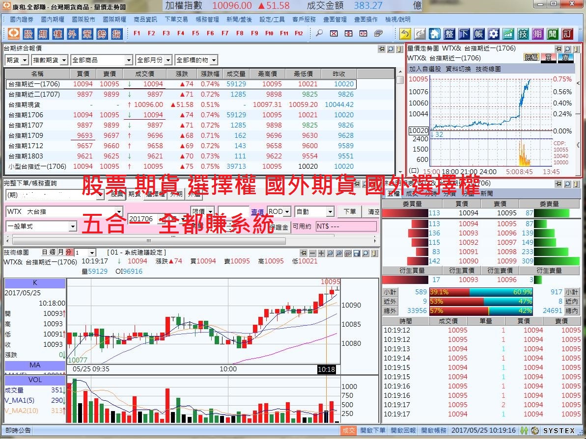This screenshot has width=586, height=439.
Task: Click the green chart icon in toolbar
Action: [508, 34]
